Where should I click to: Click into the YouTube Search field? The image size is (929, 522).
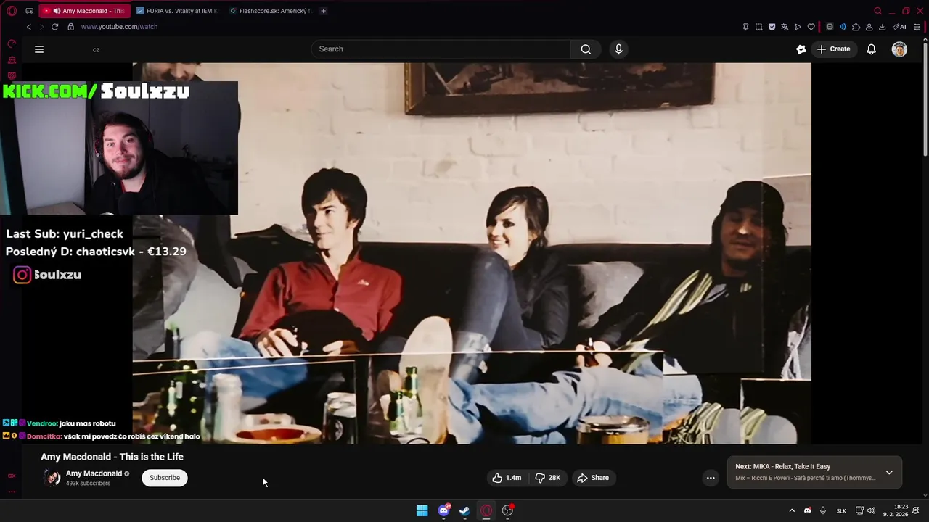pyautogui.click(x=441, y=49)
